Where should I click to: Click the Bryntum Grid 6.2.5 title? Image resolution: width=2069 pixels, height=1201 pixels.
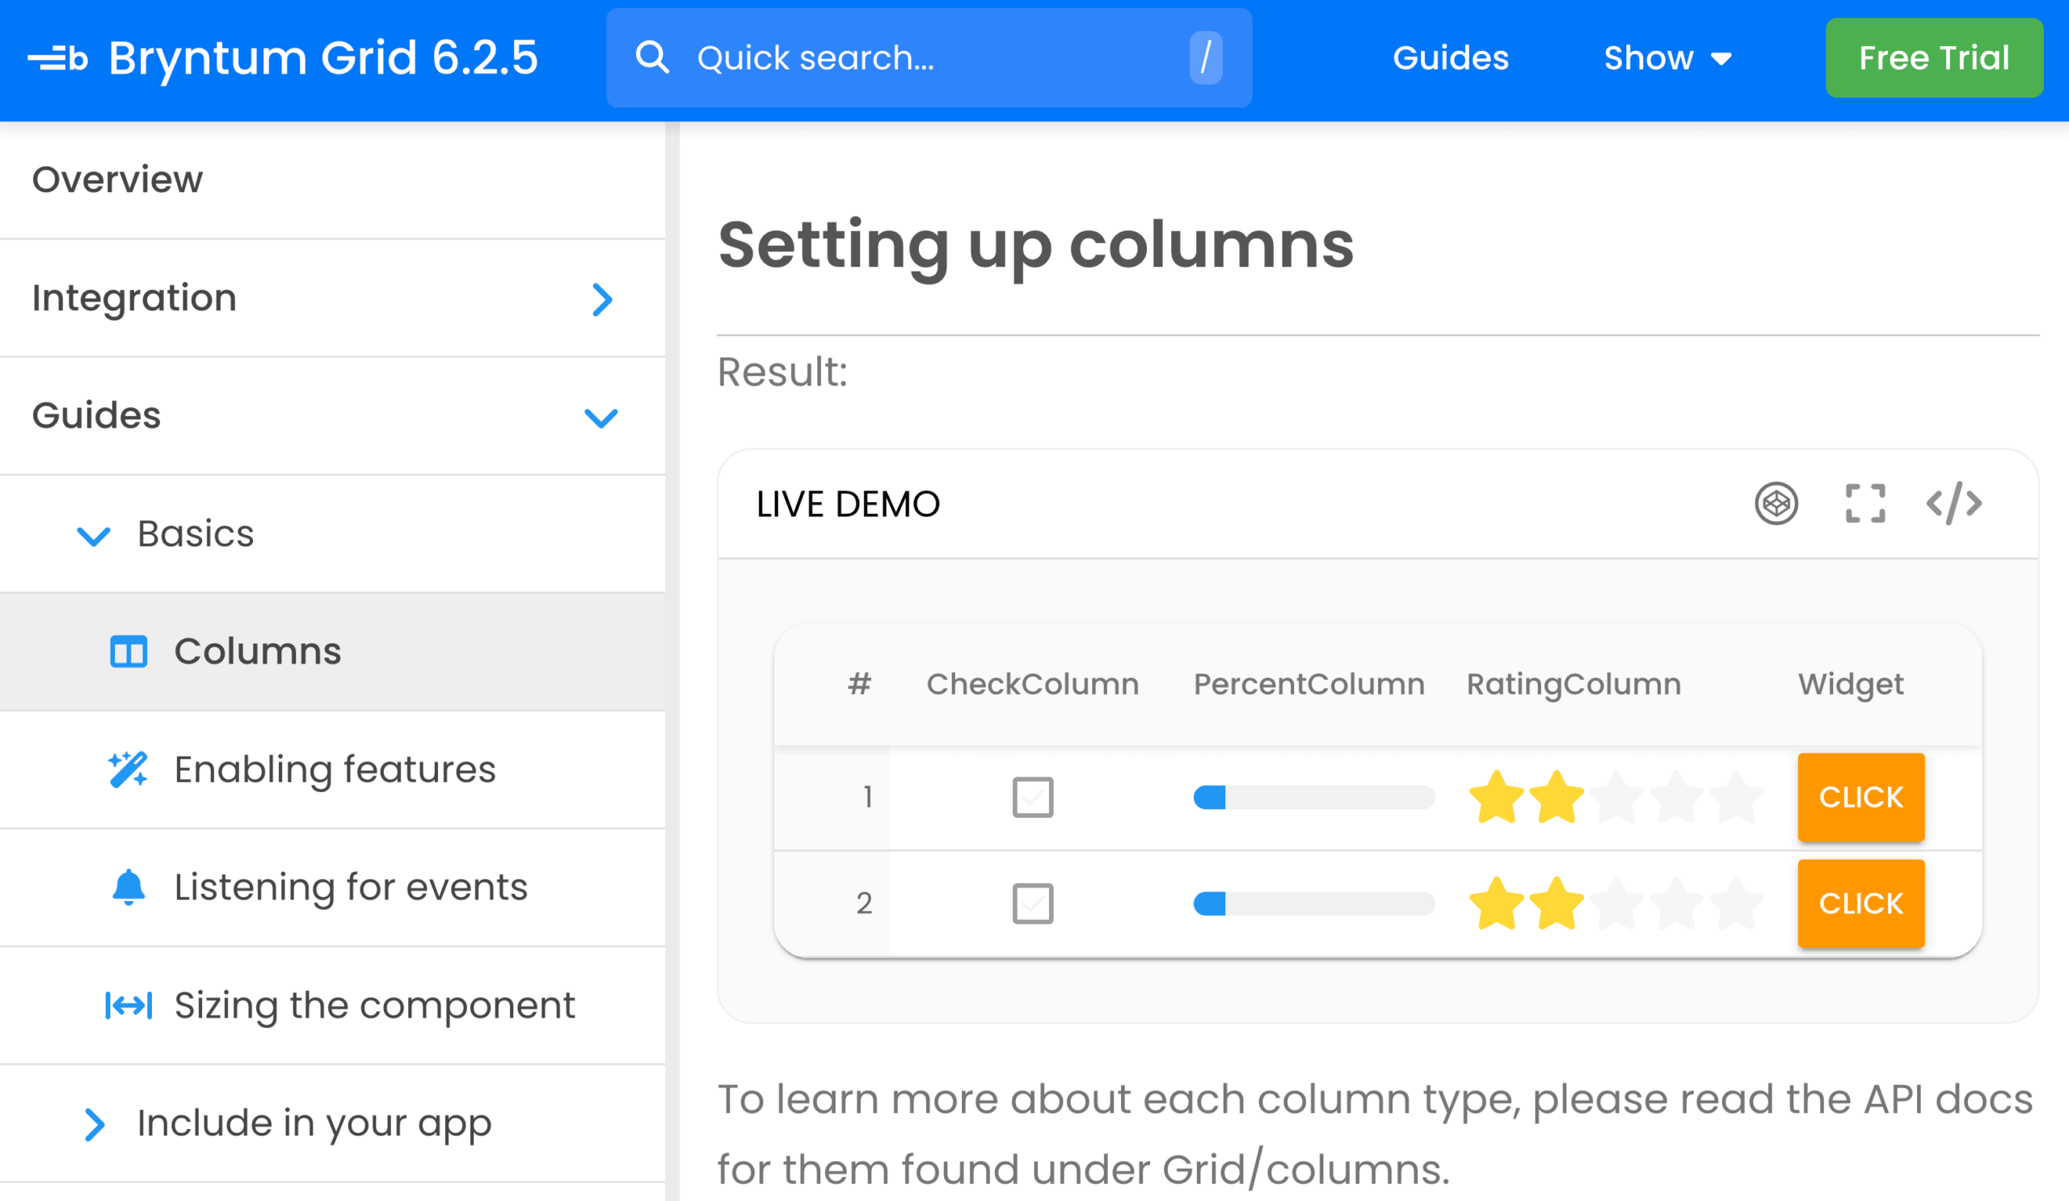(x=322, y=58)
